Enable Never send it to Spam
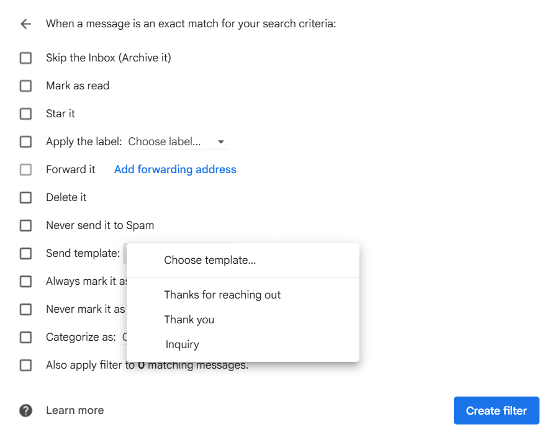This screenshot has height=440, width=555. [x=25, y=226]
